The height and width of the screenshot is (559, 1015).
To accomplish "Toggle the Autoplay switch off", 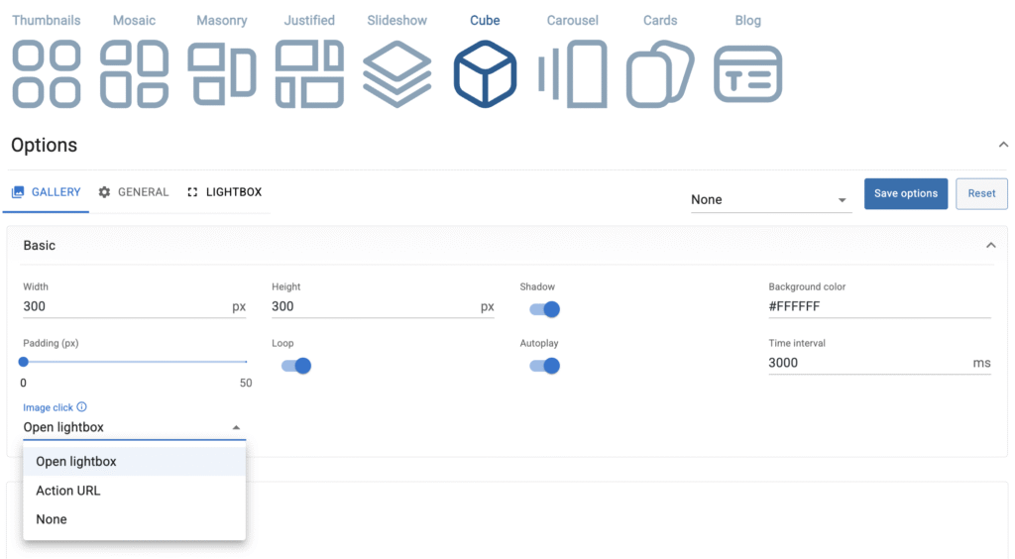I will (544, 366).
